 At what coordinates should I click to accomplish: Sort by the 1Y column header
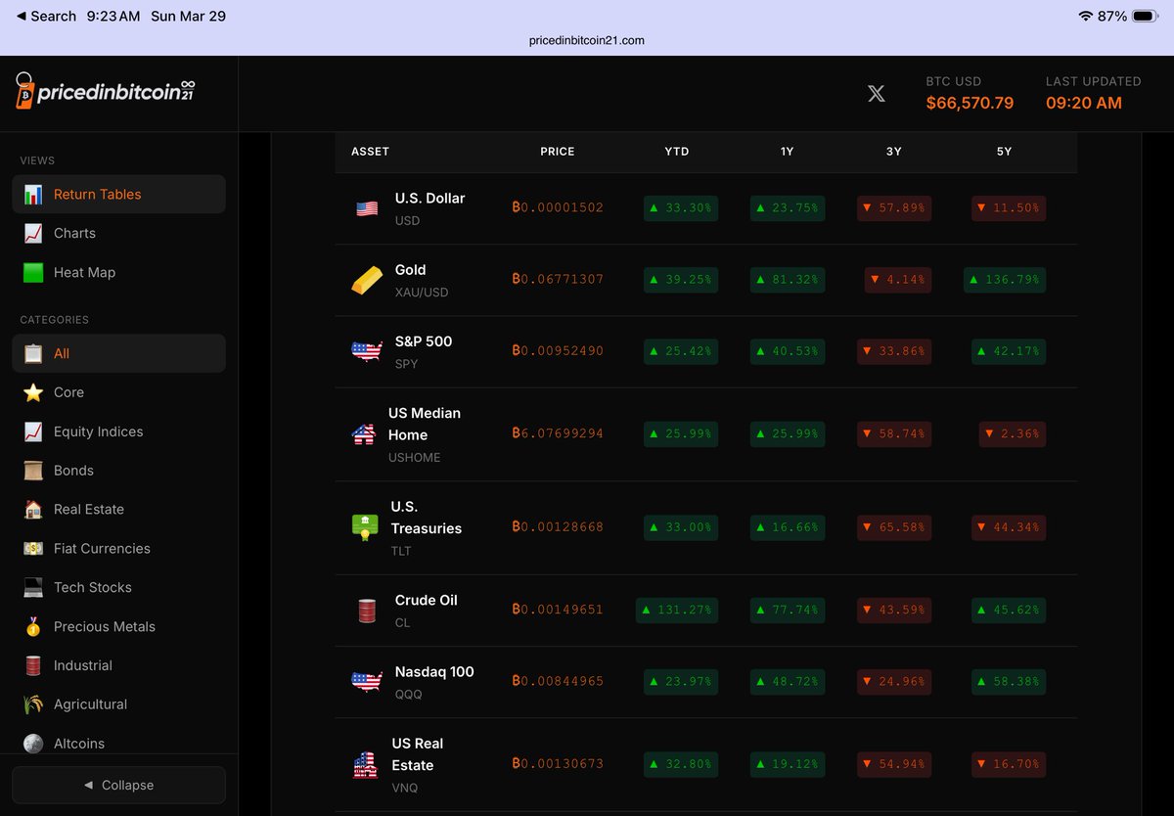coord(787,152)
